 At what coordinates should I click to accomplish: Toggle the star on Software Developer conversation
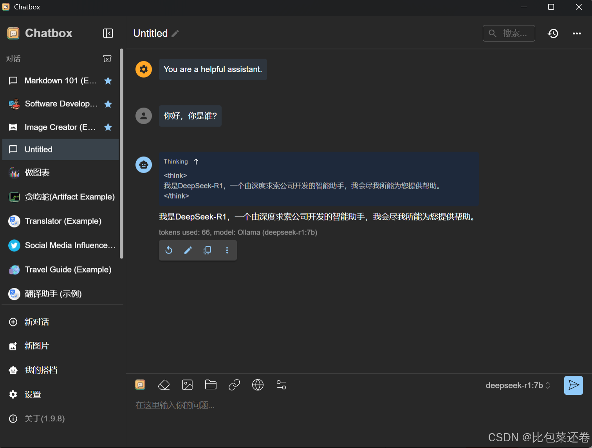108,104
